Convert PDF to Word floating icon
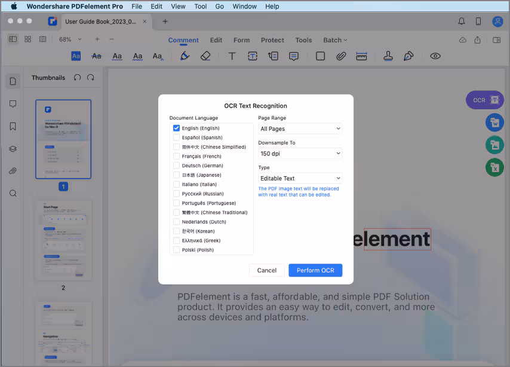The height and width of the screenshot is (367, 510). [494, 123]
